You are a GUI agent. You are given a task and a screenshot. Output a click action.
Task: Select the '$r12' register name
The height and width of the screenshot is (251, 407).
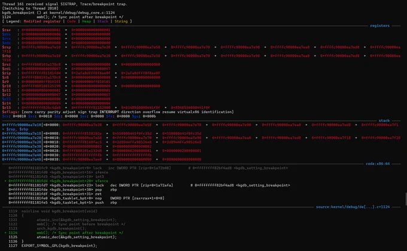(x=7, y=94)
